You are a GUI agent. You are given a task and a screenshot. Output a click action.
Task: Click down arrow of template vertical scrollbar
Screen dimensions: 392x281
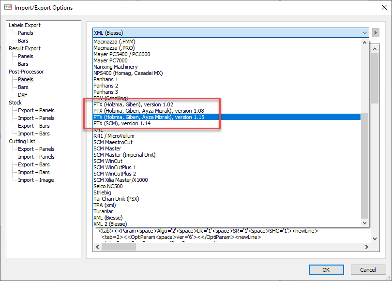pos(375,239)
